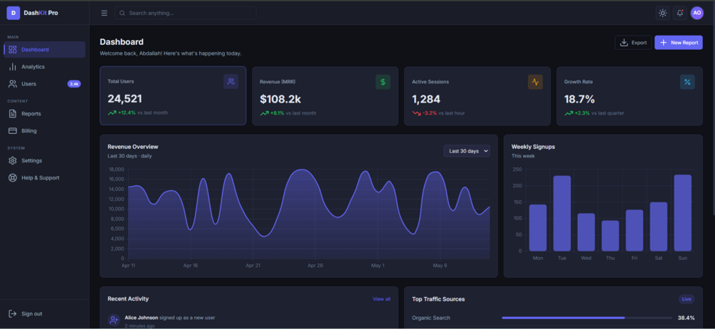Screen dimensions: 715x329
Task: Open the notifications bell
Action: pos(680,14)
